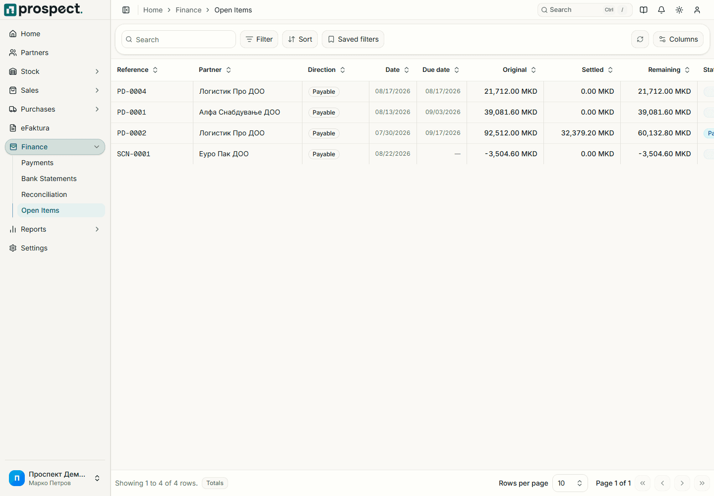714x496 pixels.
Task: Select Open Items in sidebar
Action: coord(61,210)
